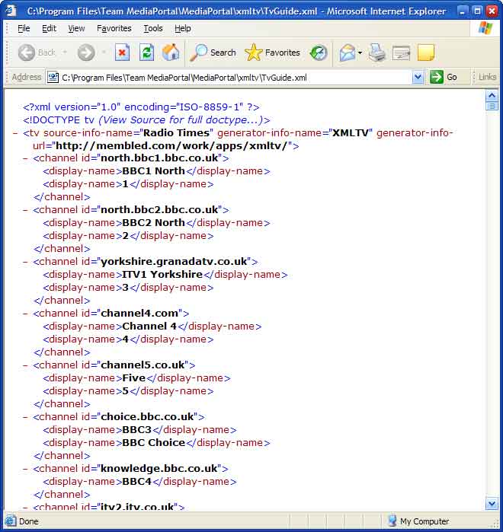Collapse the knowledge.bbc.co.uk channel node
Viewport: 503px width, 532px height.
click(25, 469)
